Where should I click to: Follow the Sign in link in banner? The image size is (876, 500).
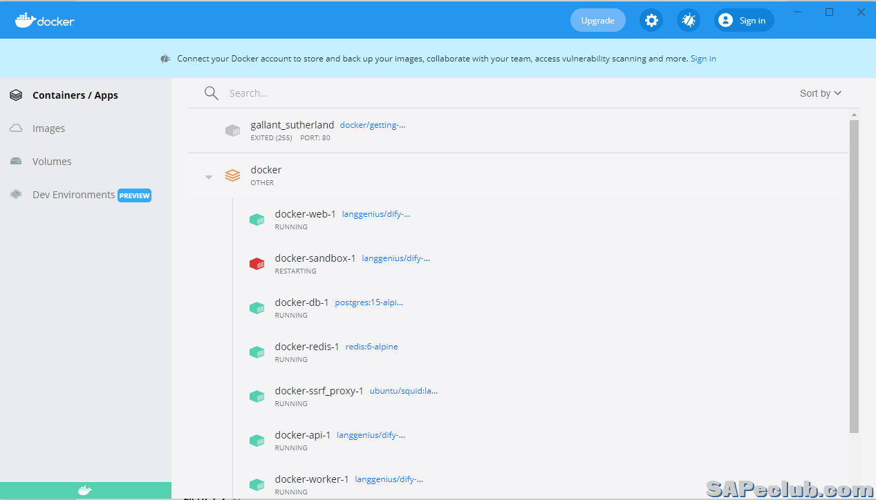coord(703,59)
